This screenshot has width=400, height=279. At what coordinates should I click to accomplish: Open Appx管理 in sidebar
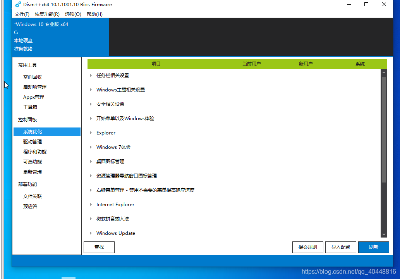click(x=34, y=97)
